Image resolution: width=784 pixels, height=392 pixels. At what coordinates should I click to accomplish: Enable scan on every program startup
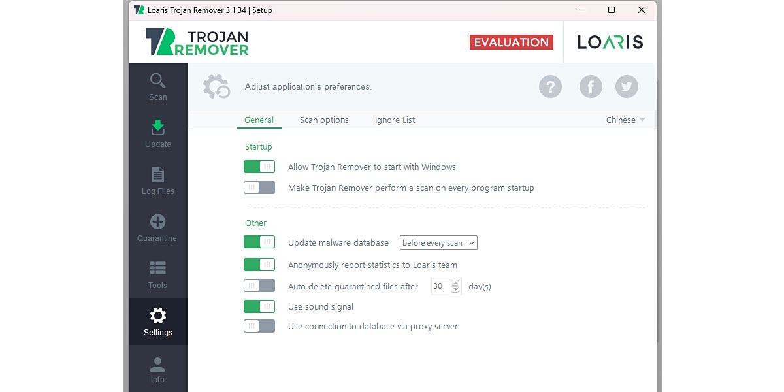tap(259, 188)
